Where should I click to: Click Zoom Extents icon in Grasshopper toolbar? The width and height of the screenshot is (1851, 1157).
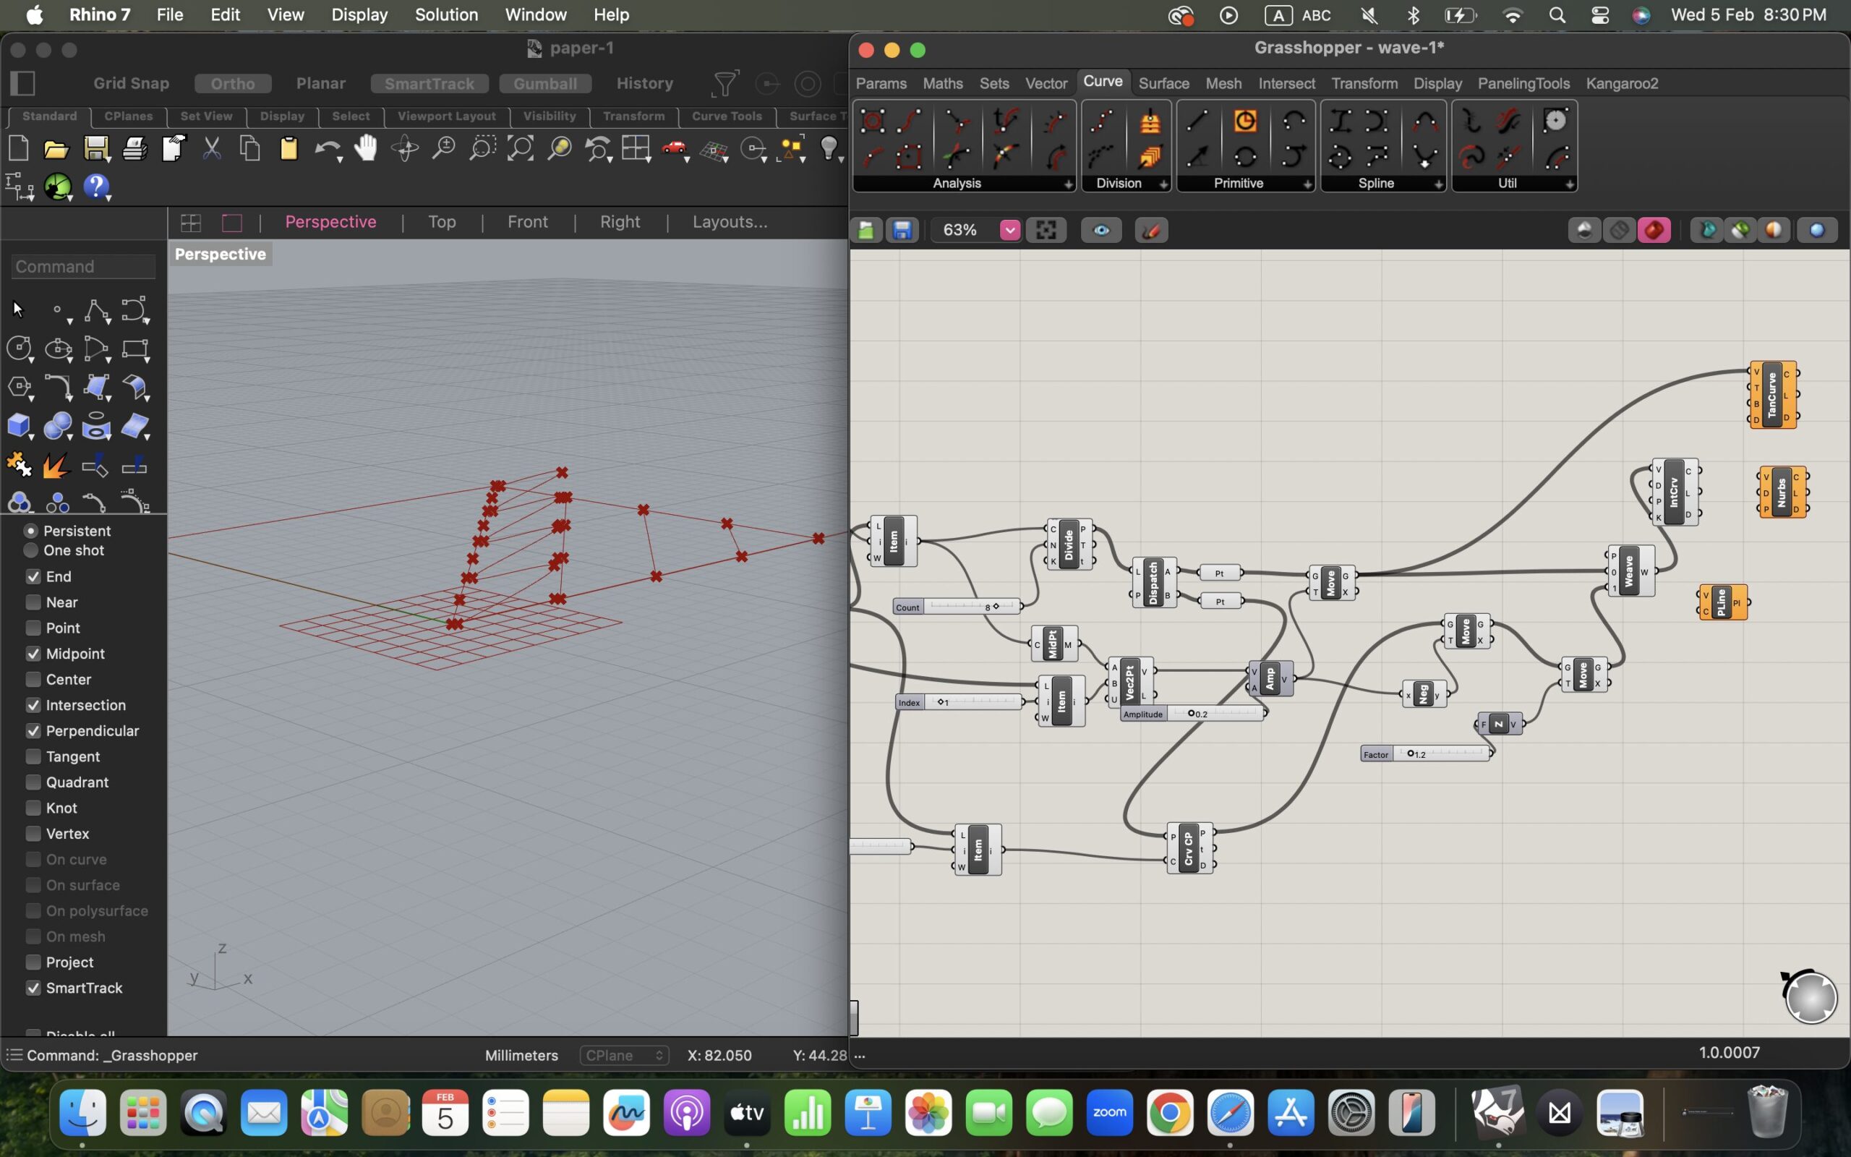coord(1046,231)
